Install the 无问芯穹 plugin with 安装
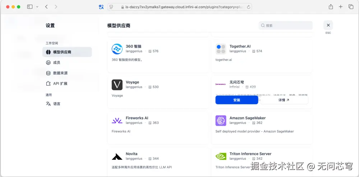 tap(237, 100)
